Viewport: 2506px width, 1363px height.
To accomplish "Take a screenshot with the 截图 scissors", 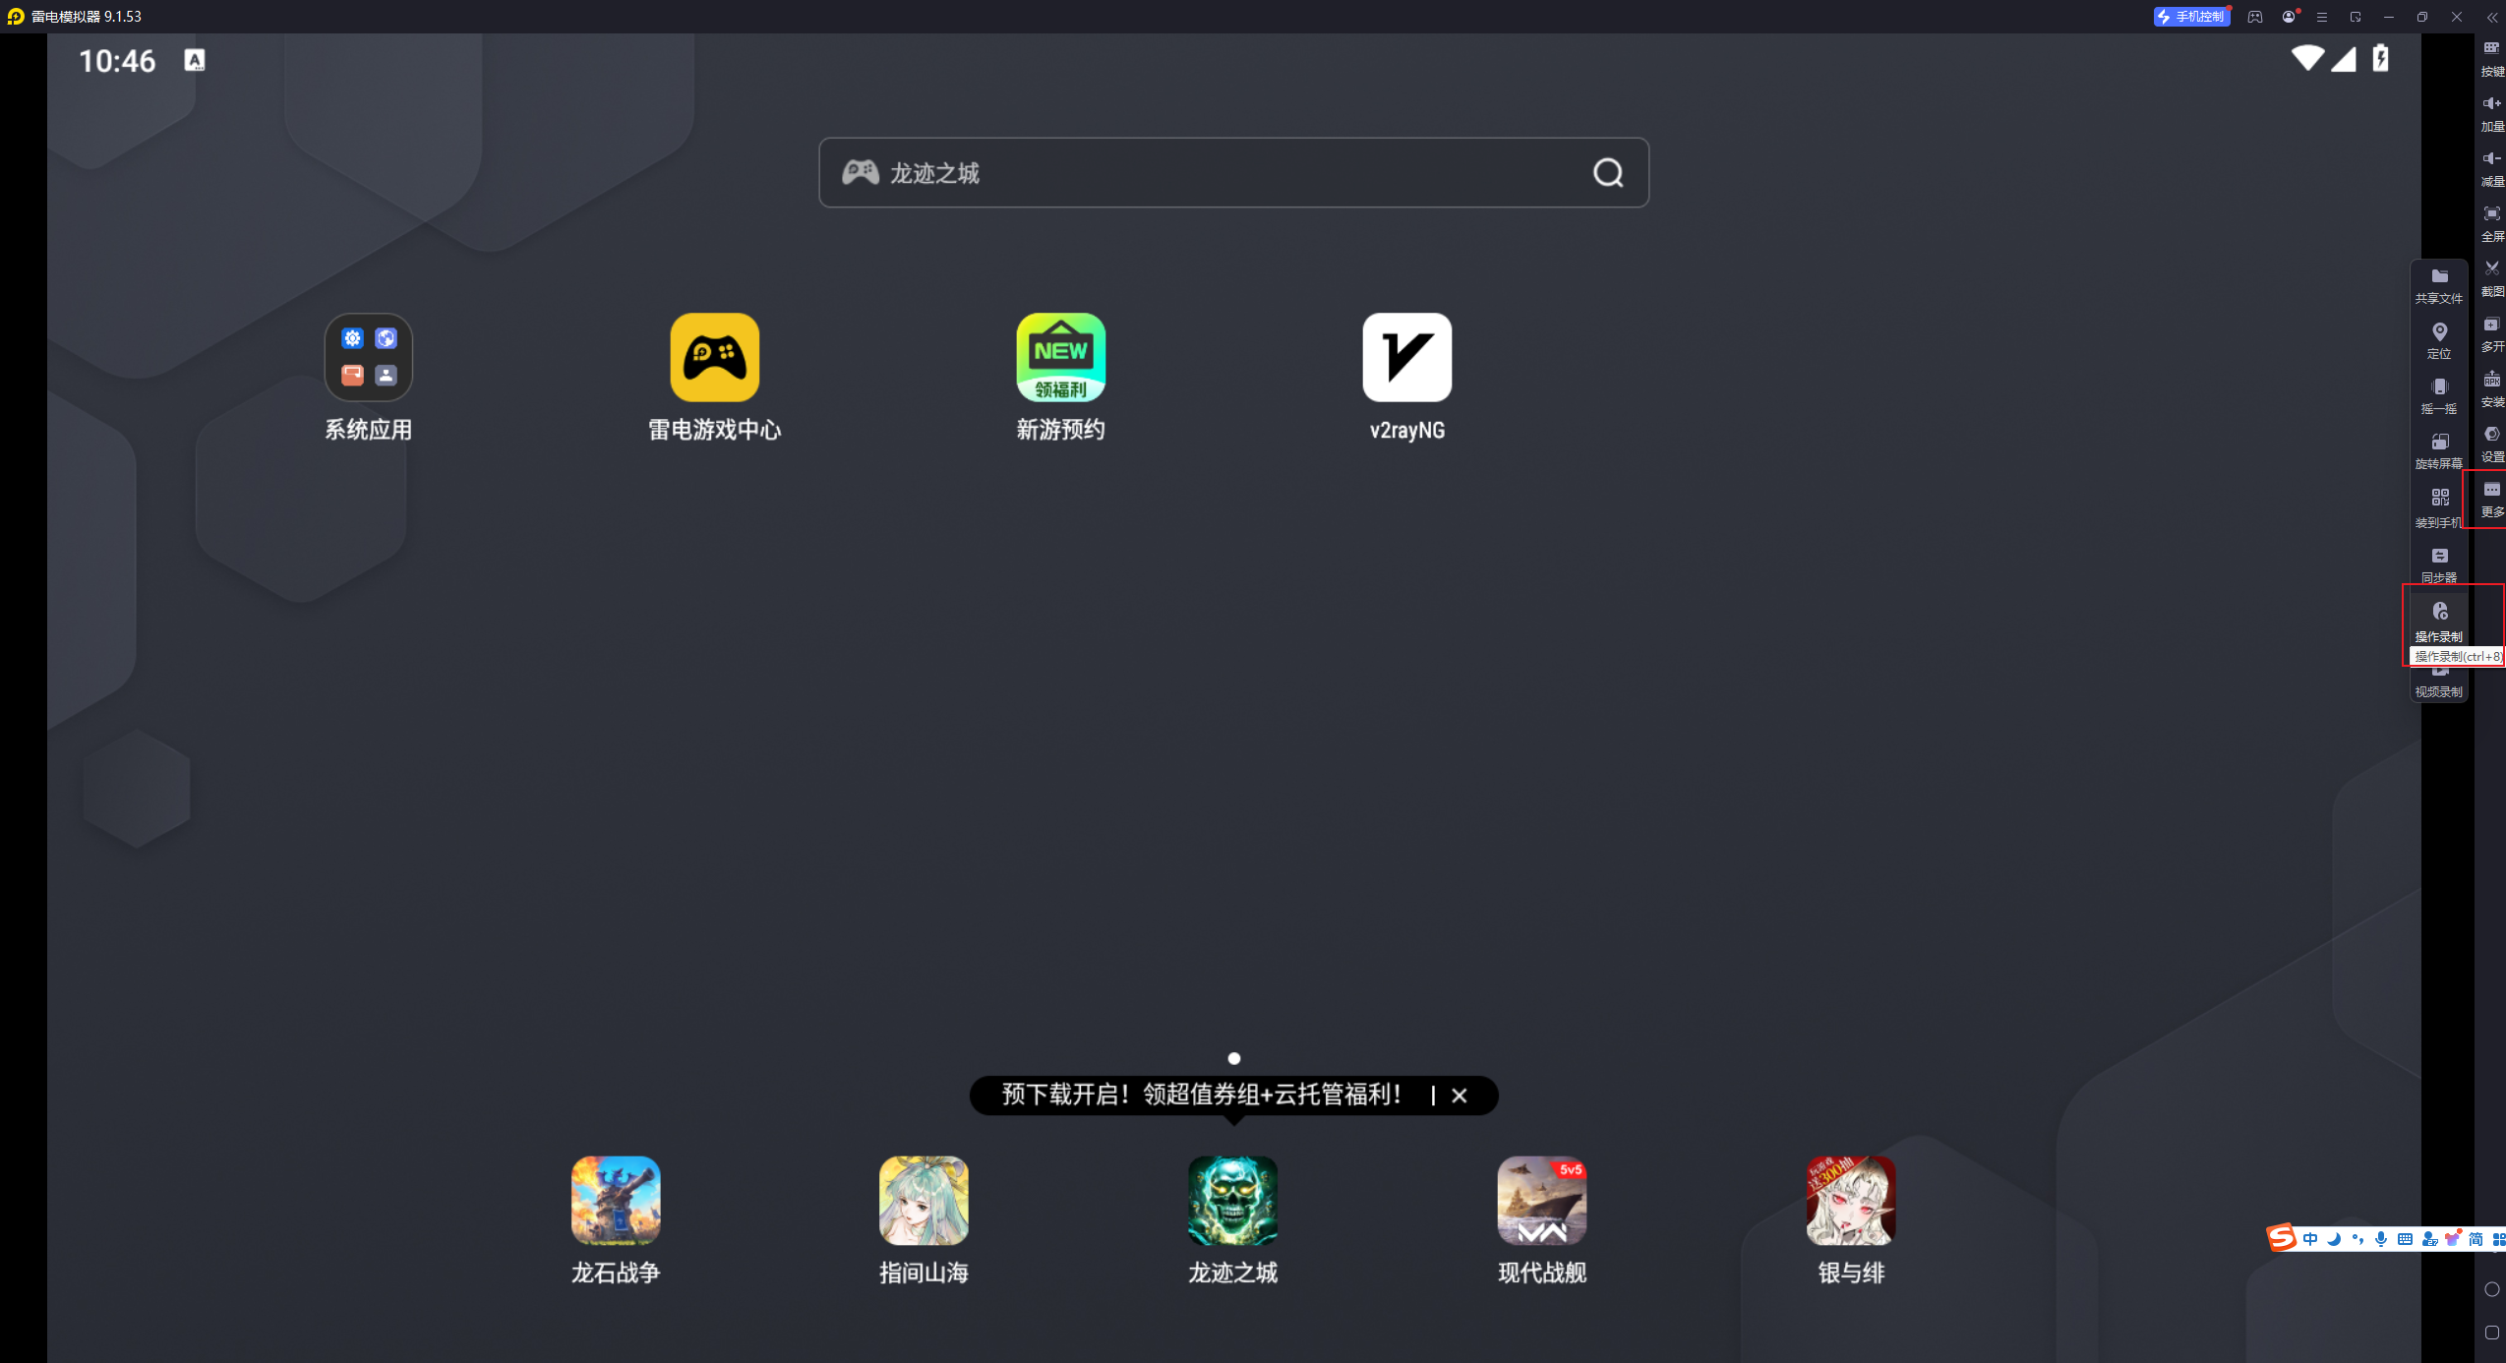I will point(2491,278).
